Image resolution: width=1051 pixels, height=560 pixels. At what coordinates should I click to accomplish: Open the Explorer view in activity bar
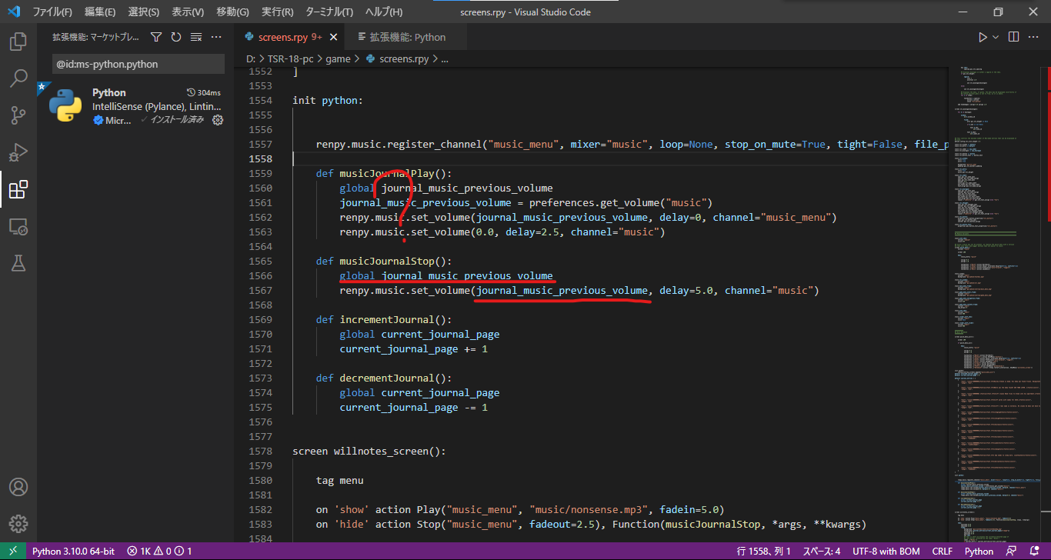[x=18, y=42]
